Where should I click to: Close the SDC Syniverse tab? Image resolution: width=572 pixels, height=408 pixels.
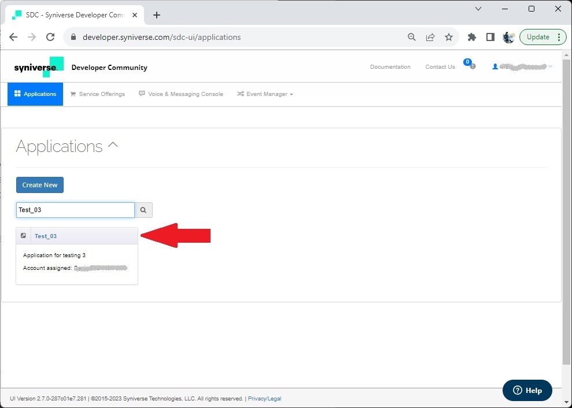pyautogui.click(x=135, y=15)
